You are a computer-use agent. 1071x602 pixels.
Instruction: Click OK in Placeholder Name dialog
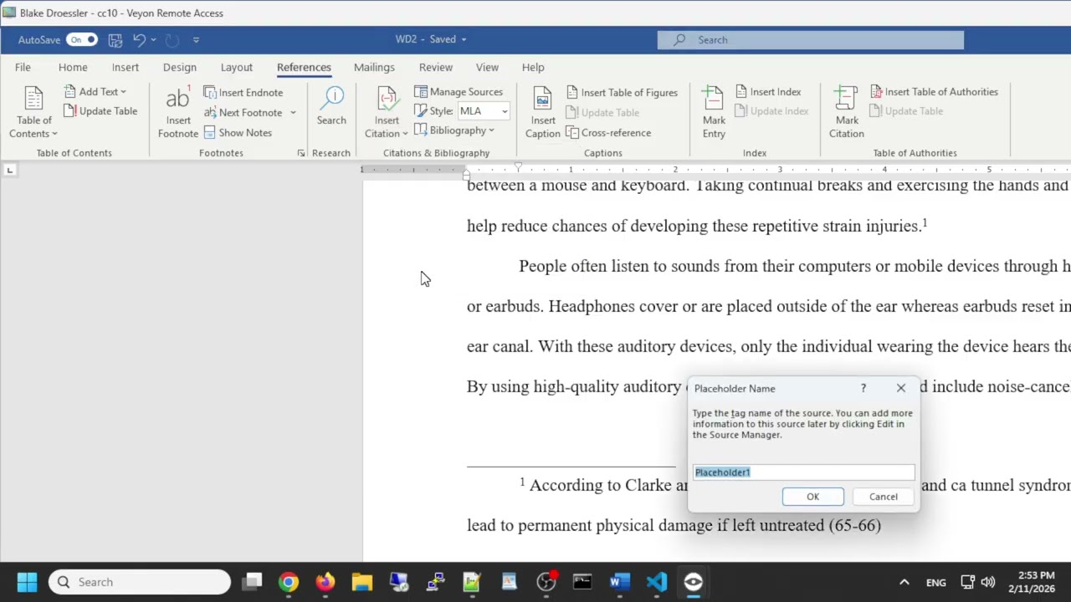pyautogui.click(x=812, y=497)
